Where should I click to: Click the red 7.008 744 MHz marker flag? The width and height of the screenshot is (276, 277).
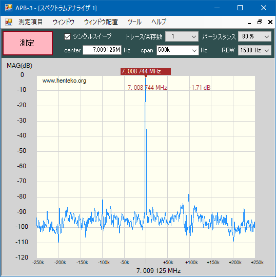click(146, 71)
